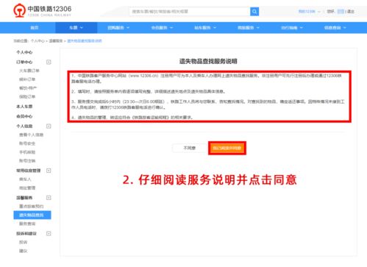
Task: Select 本人车票 in the sidebar
Action: tap(24, 107)
